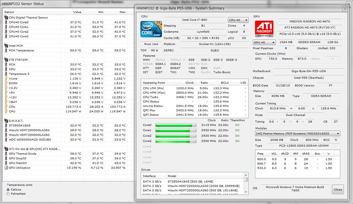The image size is (353, 204).
Task: Click the Max column header
Action: pyautogui.click(x=122, y=12)
